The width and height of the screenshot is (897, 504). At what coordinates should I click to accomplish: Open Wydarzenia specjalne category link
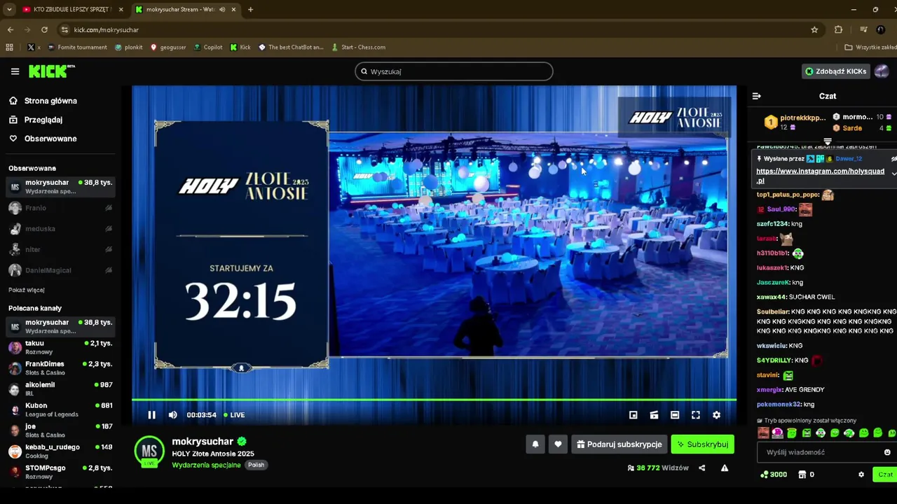206,465
